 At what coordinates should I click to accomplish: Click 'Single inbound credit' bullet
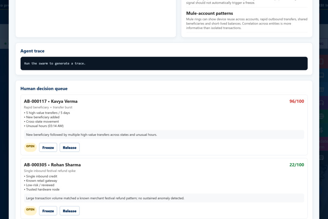tap(40, 176)
